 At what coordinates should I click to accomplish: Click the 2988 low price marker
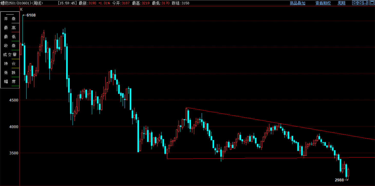[x=339, y=180]
